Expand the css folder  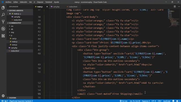[x=12, y=26]
